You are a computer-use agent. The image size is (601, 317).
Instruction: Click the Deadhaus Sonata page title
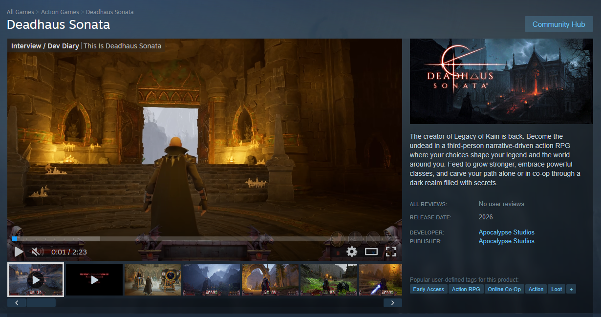58,24
